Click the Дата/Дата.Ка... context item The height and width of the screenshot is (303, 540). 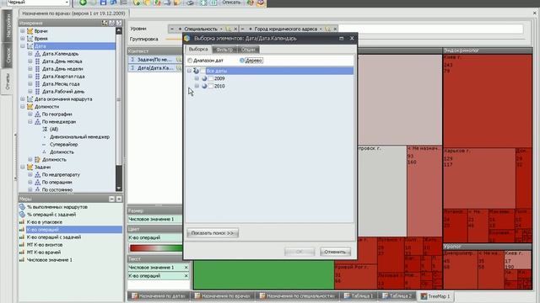[154, 68]
